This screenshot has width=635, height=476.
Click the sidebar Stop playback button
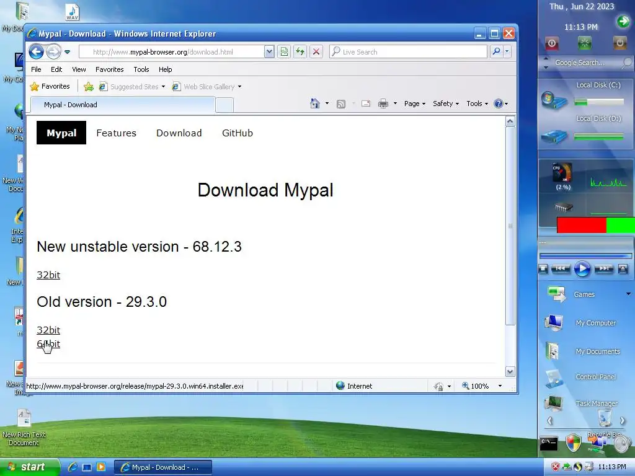point(543,268)
